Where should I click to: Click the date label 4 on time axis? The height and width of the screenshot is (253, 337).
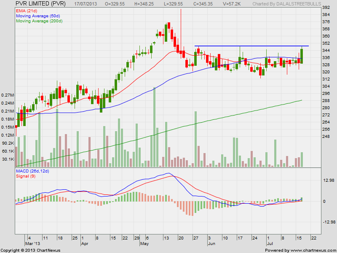pyautogui.click(x=29, y=238)
